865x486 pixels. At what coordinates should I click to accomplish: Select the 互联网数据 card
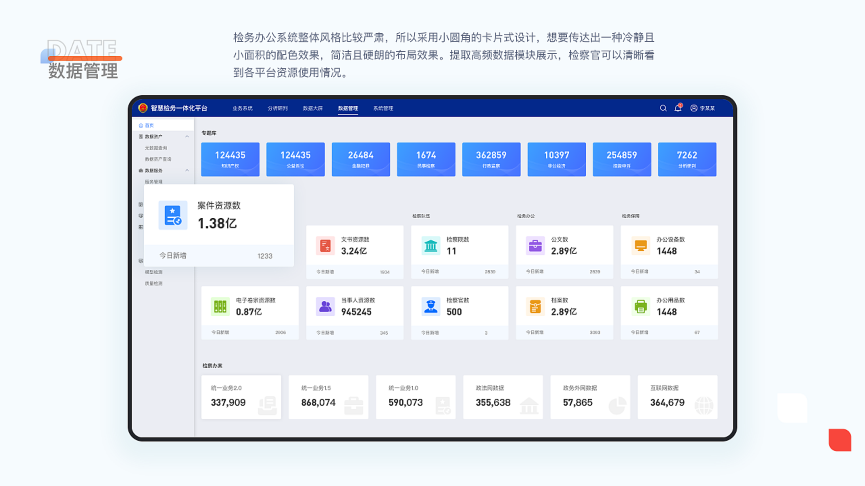(x=677, y=397)
